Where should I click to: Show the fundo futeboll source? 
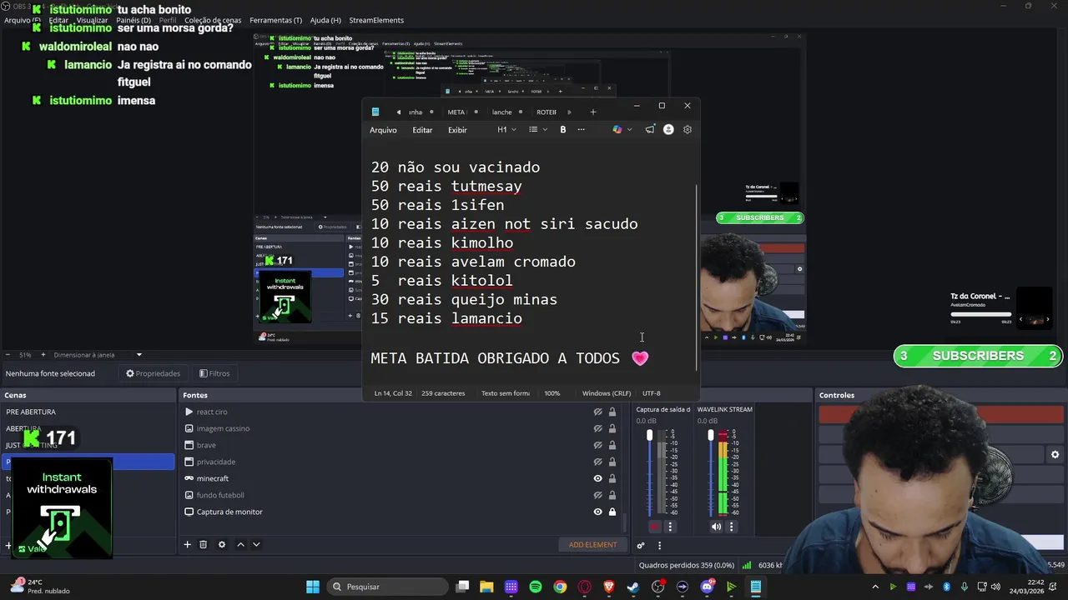597,495
